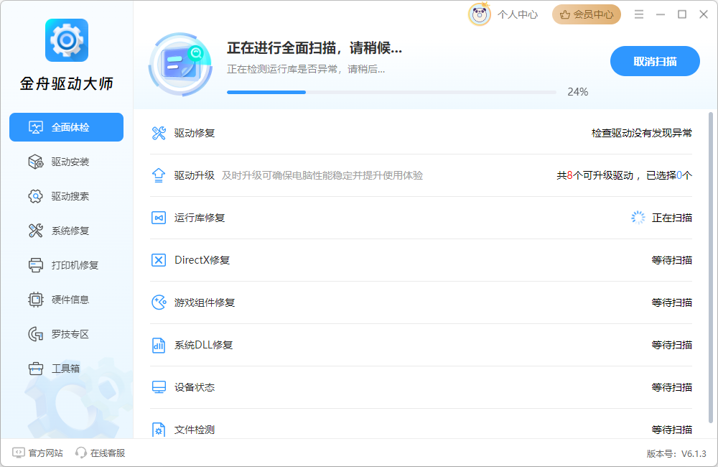Click the 24% progress value
This screenshot has width=718, height=467.
pyautogui.click(x=578, y=92)
